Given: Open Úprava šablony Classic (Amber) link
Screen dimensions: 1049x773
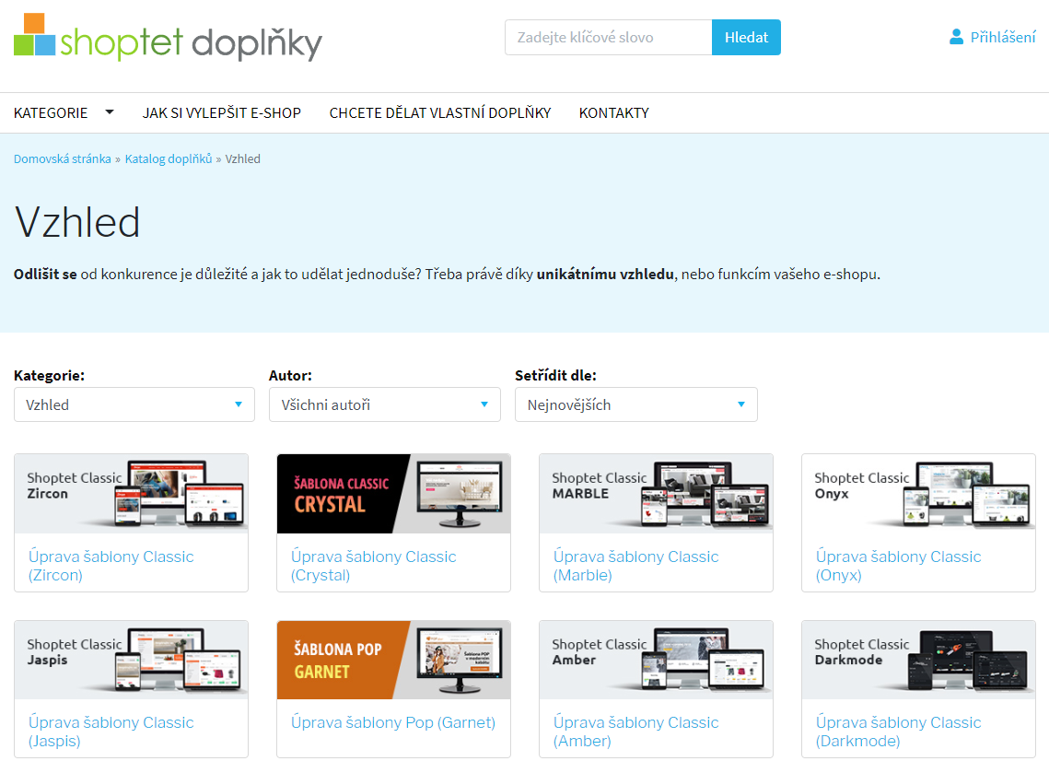Looking at the screenshot, I should [x=635, y=732].
